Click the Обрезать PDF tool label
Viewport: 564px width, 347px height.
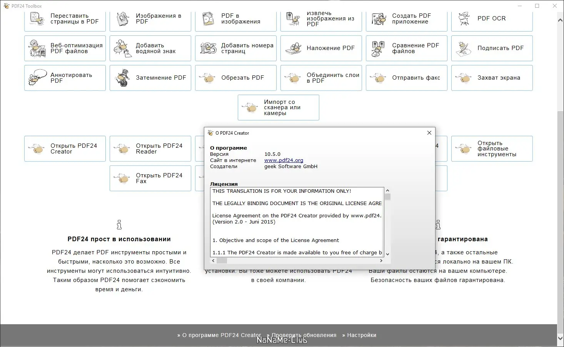(x=242, y=78)
